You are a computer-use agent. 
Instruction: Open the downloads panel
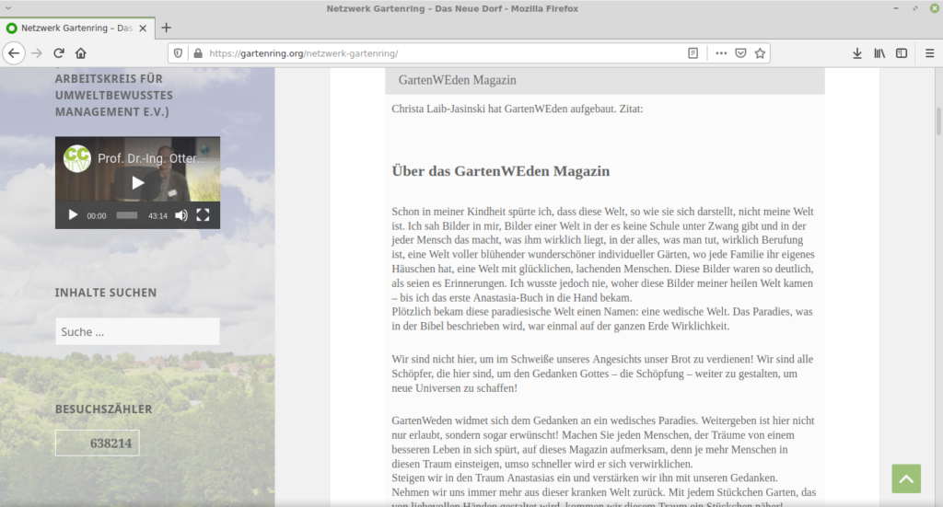point(857,53)
